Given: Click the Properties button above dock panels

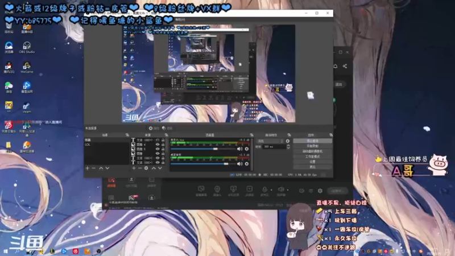Looking at the screenshot, I should 154,128.
